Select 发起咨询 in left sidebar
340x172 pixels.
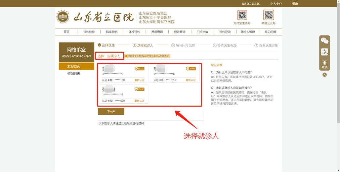(74, 66)
